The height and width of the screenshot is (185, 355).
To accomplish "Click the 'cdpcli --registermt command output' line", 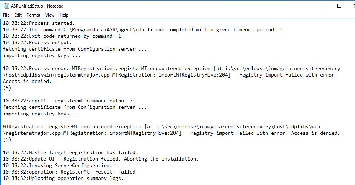I will click(67, 101).
